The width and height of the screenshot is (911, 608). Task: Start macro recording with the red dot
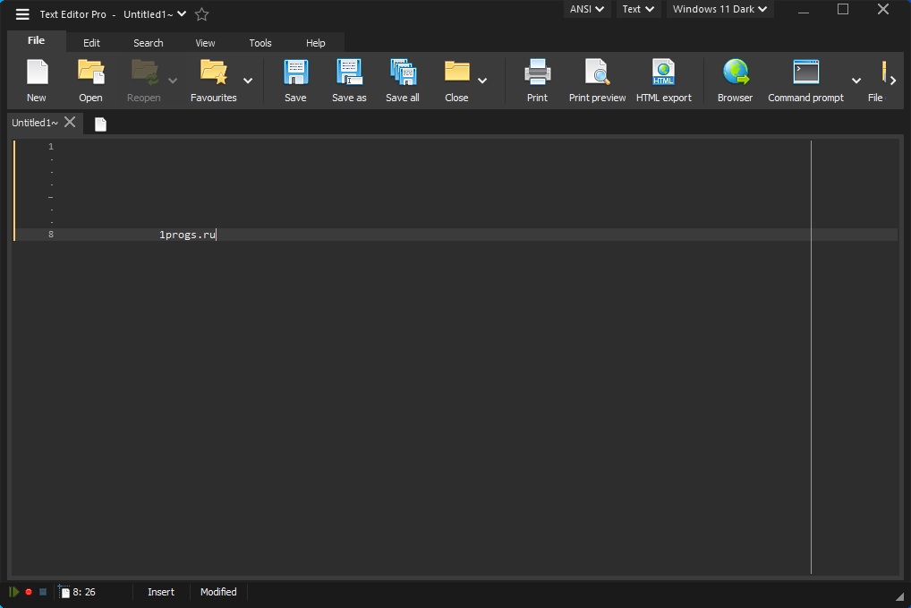pos(28,591)
